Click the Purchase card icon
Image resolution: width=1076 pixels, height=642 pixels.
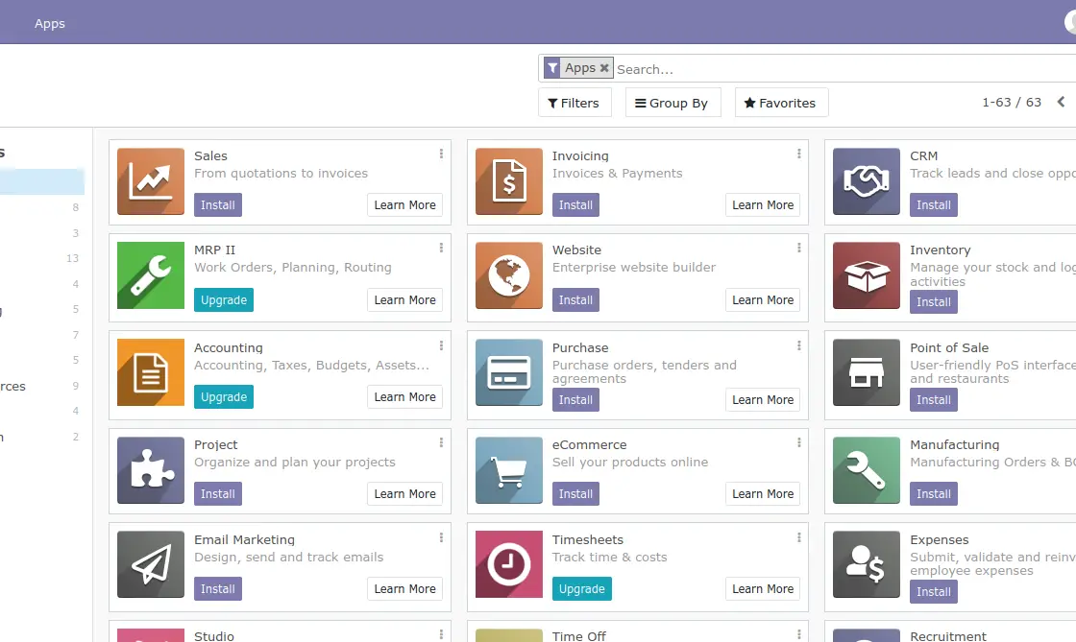pyautogui.click(x=508, y=372)
